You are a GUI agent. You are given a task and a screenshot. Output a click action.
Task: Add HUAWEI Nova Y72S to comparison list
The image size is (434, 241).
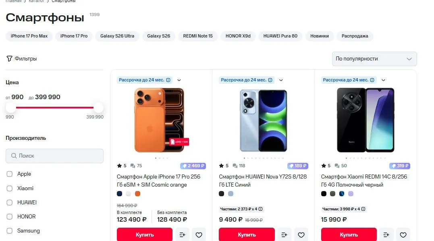(284, 235)
